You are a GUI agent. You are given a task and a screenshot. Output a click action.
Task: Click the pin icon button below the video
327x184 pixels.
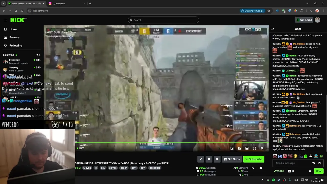(201, 159)
